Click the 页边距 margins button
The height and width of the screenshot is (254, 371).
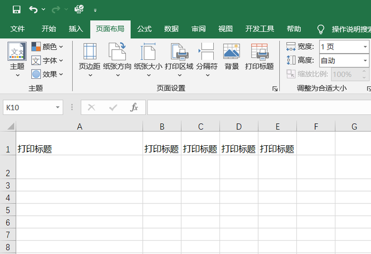pyautogui.click(x=90, y=60)
